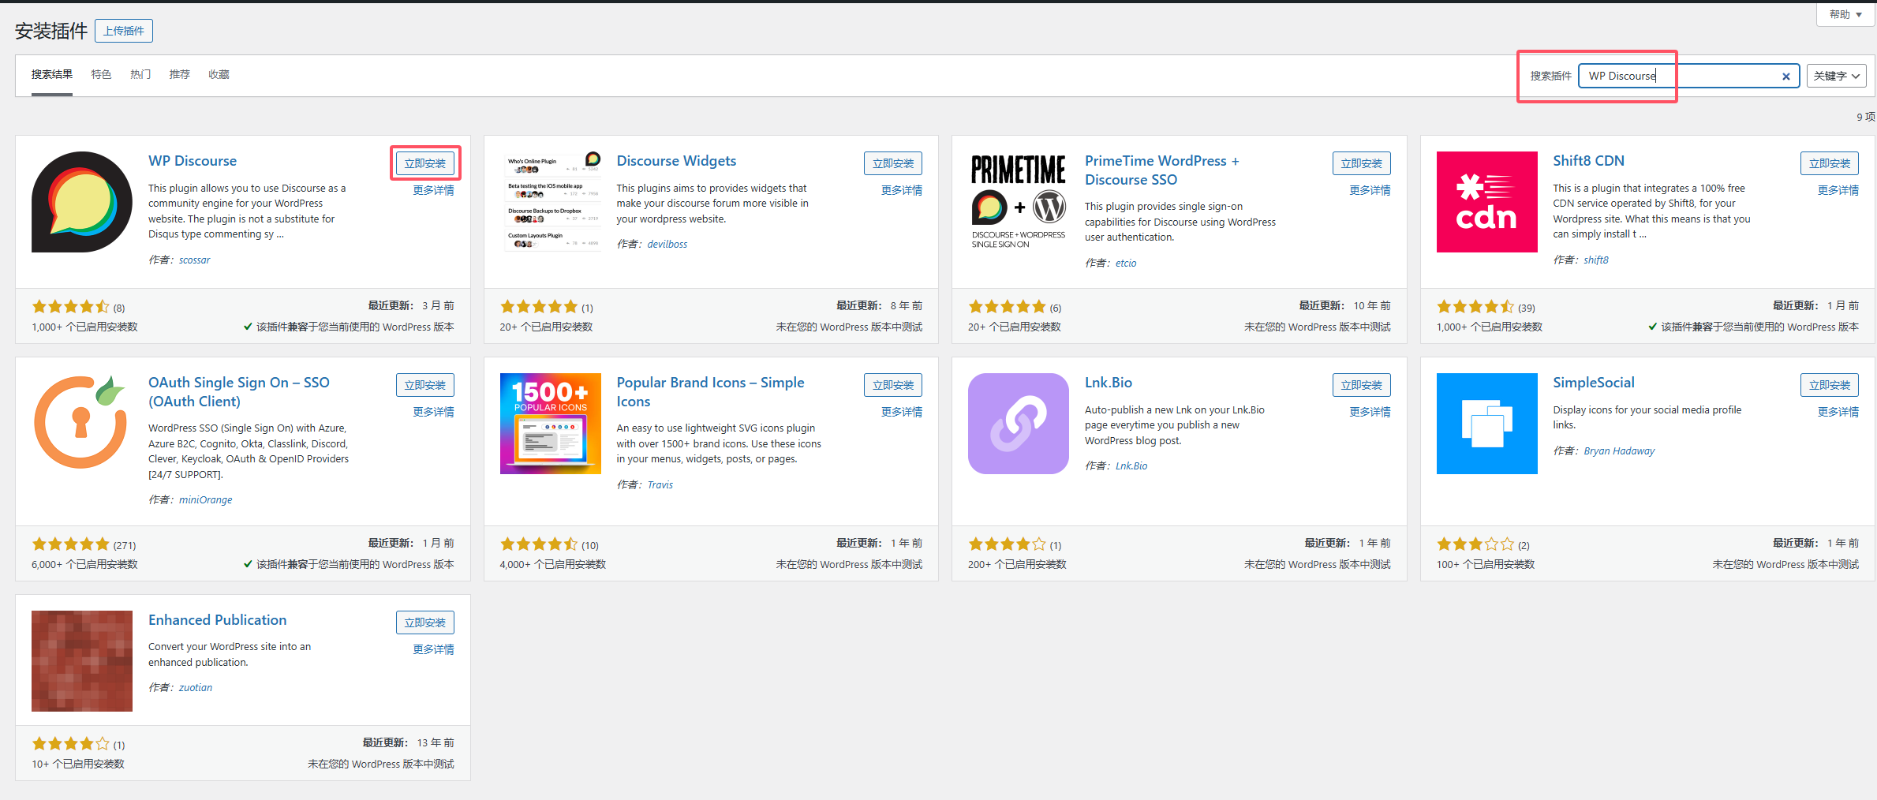Screen dimensions: 1877x800
Task: Click the WP Discourse plugin icon
Action: [82, 202]
